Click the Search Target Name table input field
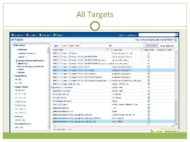Image resolution: width=190 pixels, height=142 pixels. tap(94, 45)
